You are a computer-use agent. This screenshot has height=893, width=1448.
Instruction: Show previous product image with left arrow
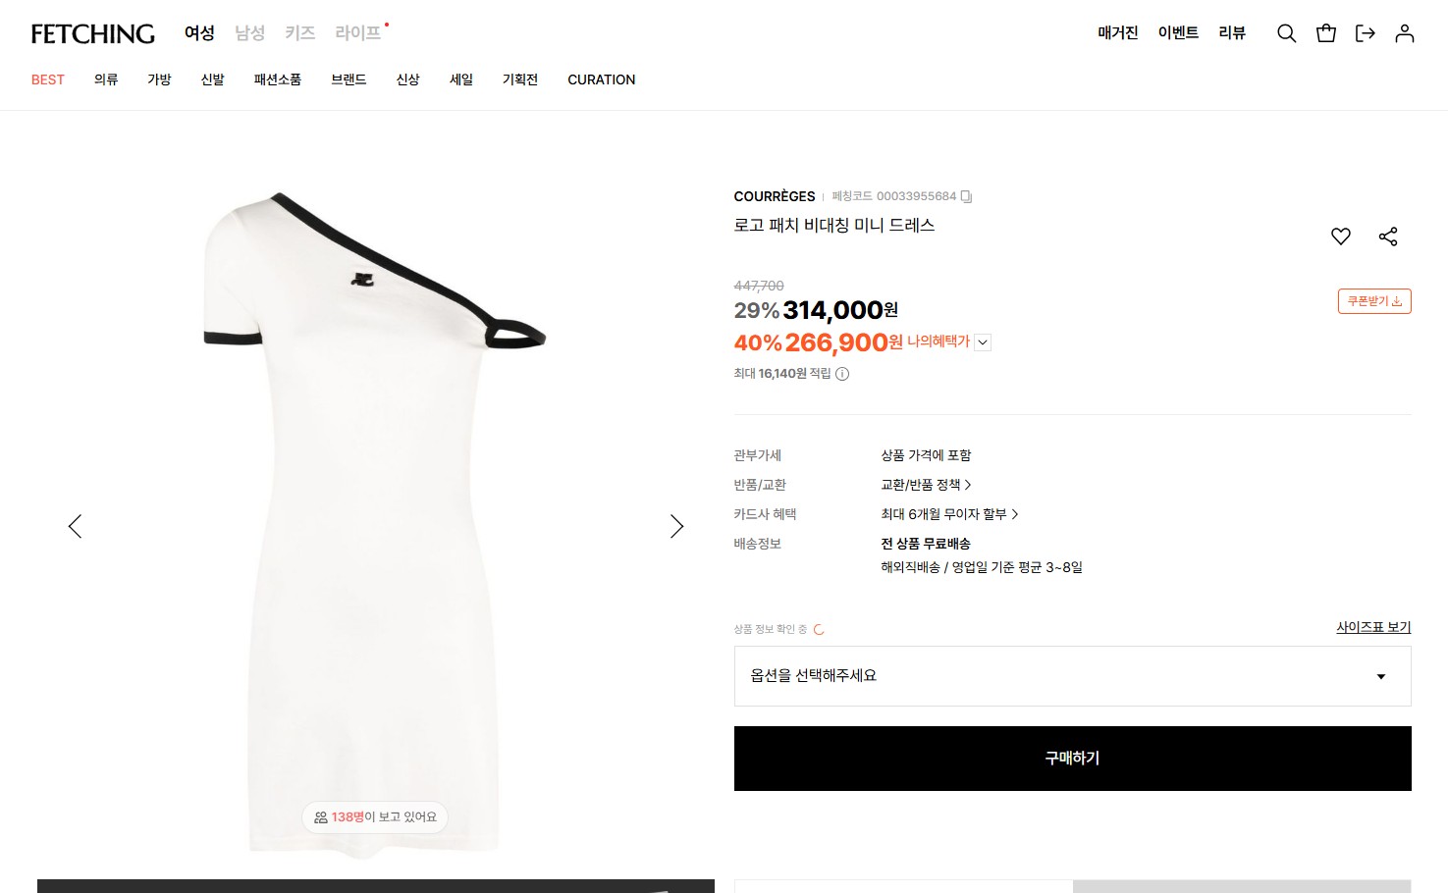tap(75, 526)
